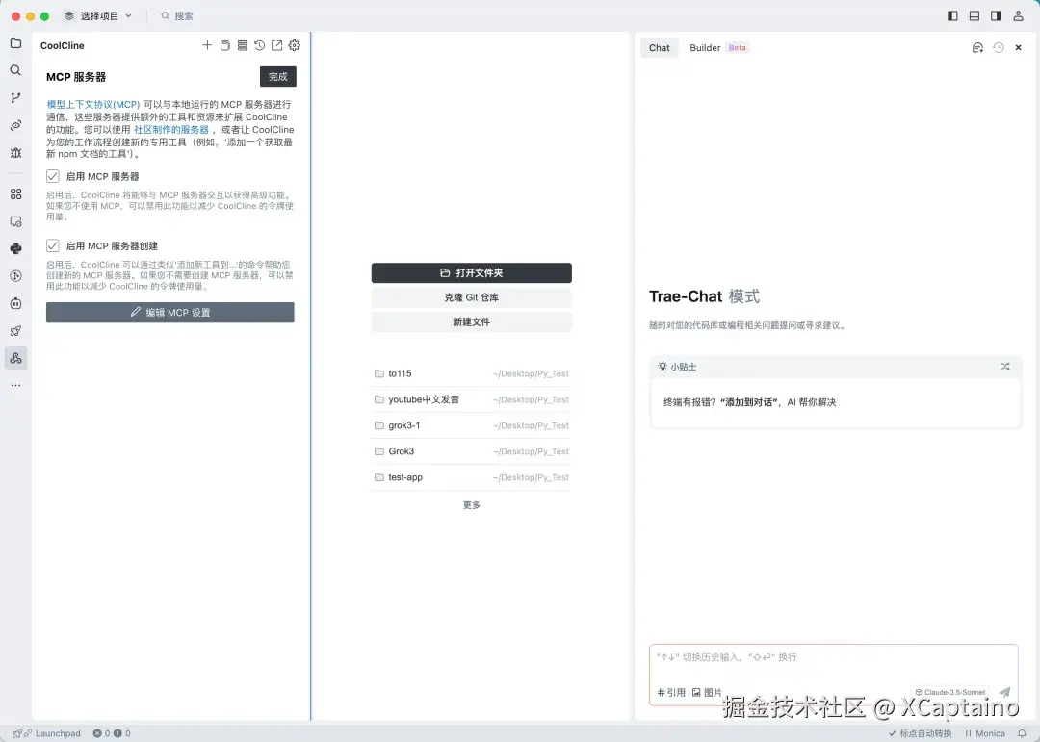Click the 完成 button in MCP panel
Screen dimensions: 1040x742
point(278,76)
